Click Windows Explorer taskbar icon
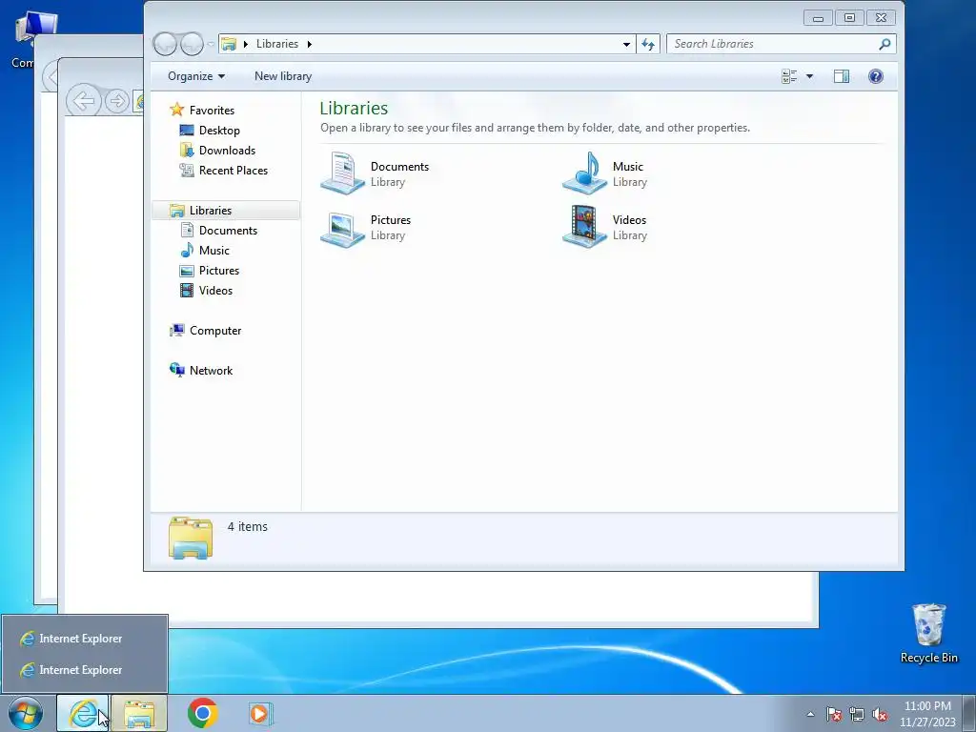 139,713
